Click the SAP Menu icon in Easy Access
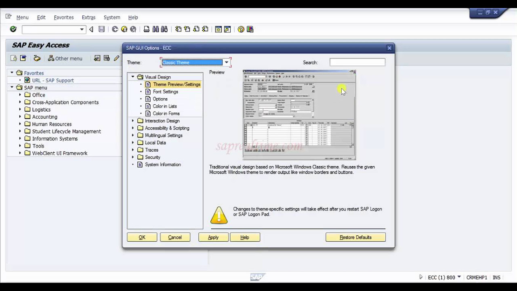517x291 pixels. [23, 58]
